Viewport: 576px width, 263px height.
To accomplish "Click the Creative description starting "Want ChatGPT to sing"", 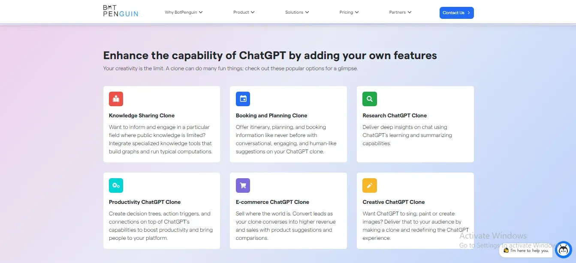I will 416,226.
